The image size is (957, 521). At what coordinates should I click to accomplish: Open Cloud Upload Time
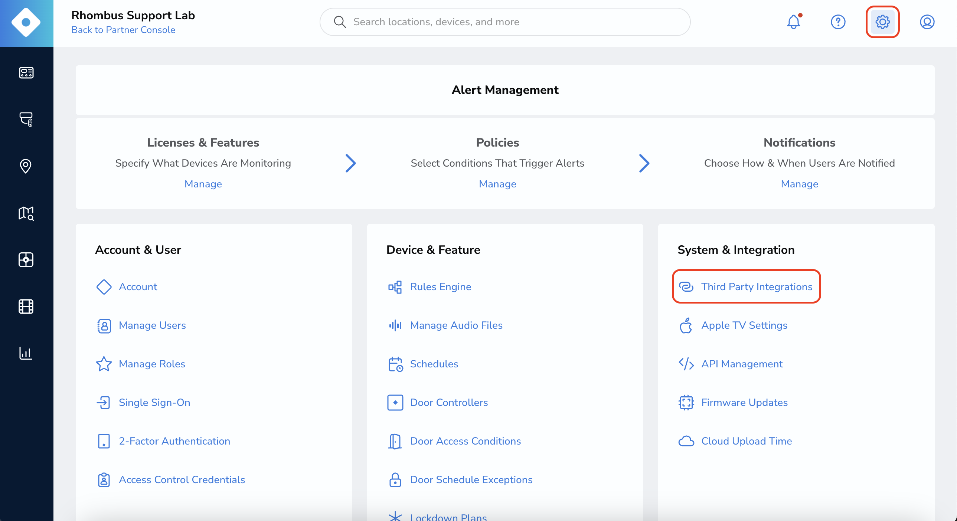click(747, 441)
